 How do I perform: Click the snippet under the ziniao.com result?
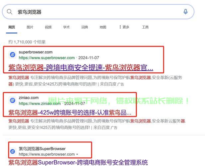[97, 124]
